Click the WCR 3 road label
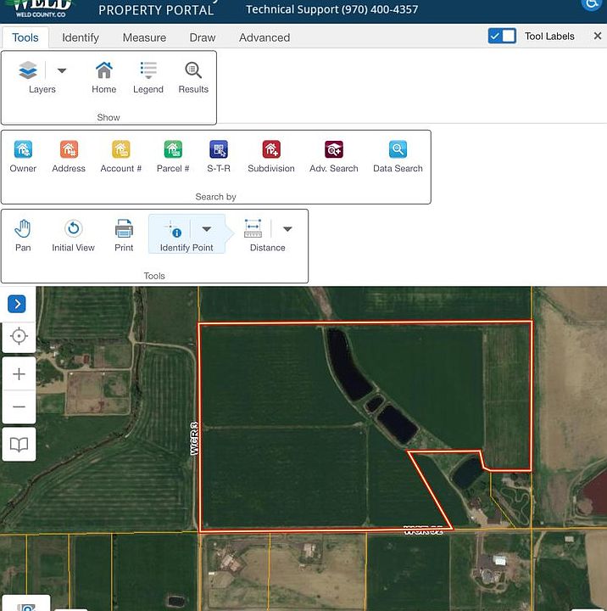 (x=194, y=439)
